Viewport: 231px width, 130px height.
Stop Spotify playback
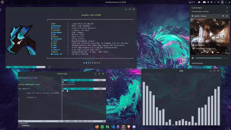(213, 52)
